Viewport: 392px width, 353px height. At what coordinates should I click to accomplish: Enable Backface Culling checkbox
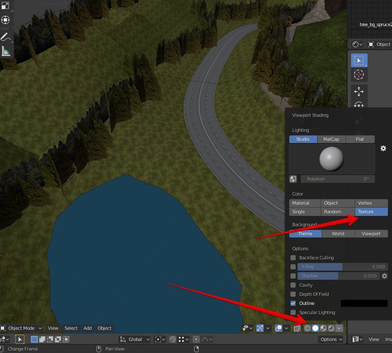(293, 258)
